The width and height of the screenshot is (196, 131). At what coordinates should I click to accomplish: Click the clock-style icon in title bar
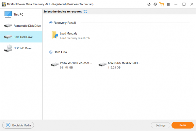pos(149,4)
